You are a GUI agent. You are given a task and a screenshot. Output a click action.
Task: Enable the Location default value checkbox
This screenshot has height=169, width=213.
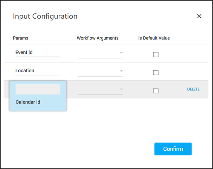point(156,73)
